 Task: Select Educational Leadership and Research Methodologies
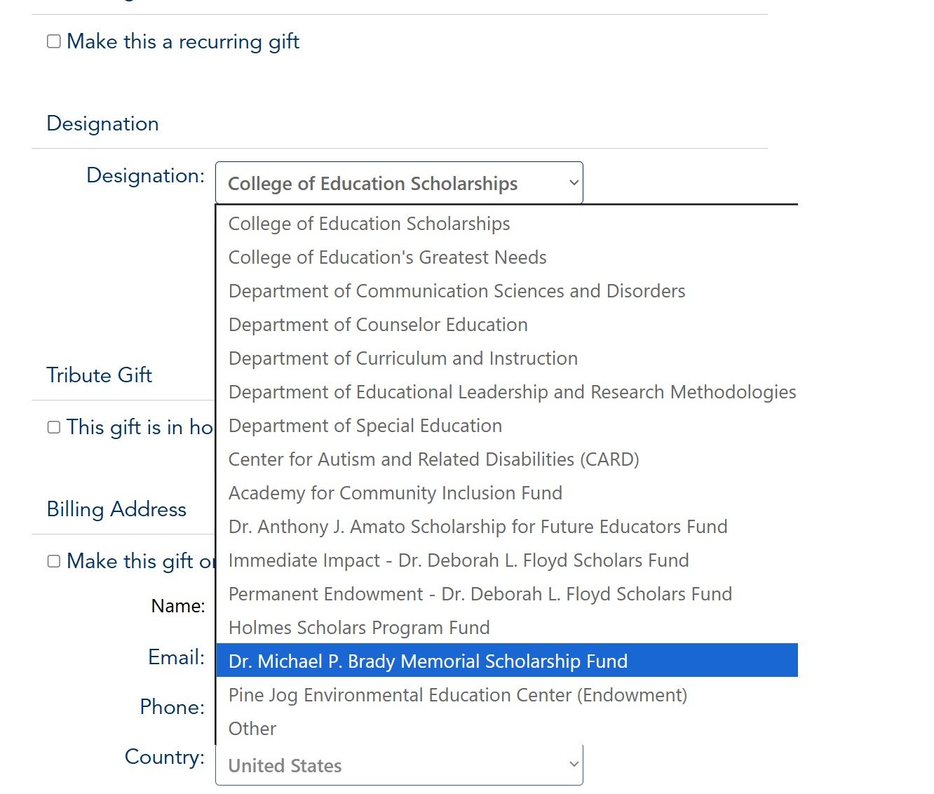513,392
